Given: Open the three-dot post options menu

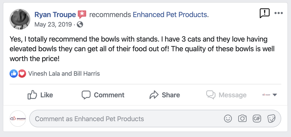Looking at the screenshot, I should (279, 13).
